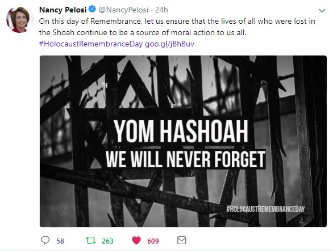Click the WE WILL NEVER FORGET banner
The image size is (333, 251).
coord(186,159)
